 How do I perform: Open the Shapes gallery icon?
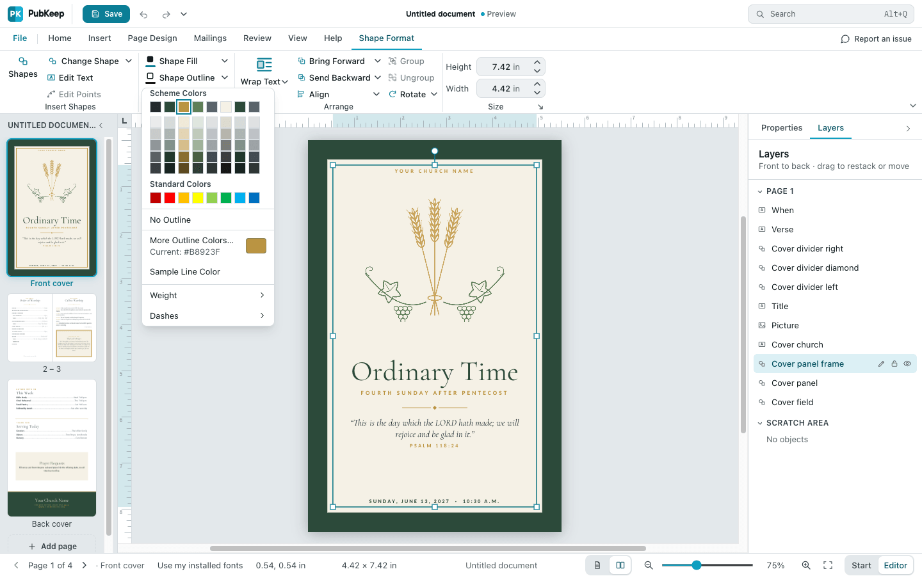point(23,61)
